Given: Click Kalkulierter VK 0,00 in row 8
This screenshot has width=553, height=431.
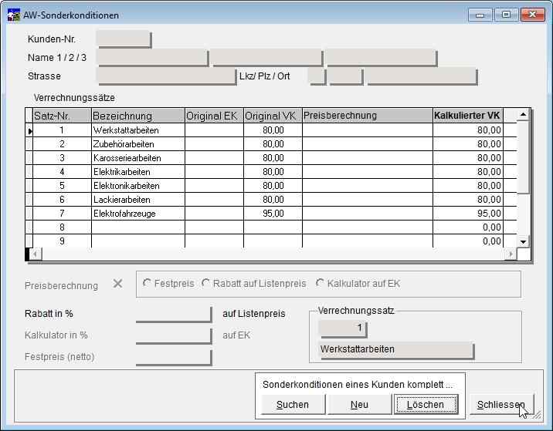Looking at the screenshot, I should [468, 227].
